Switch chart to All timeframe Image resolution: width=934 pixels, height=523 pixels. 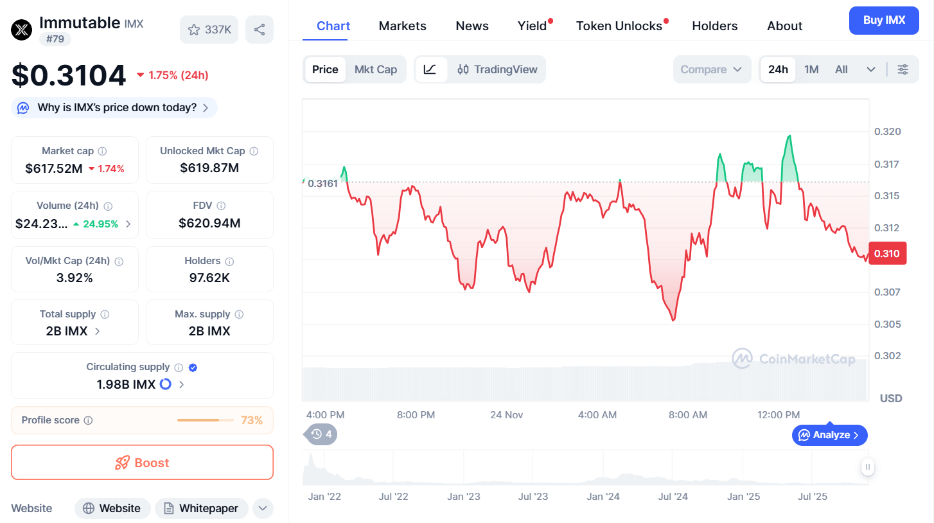[841, 69]
